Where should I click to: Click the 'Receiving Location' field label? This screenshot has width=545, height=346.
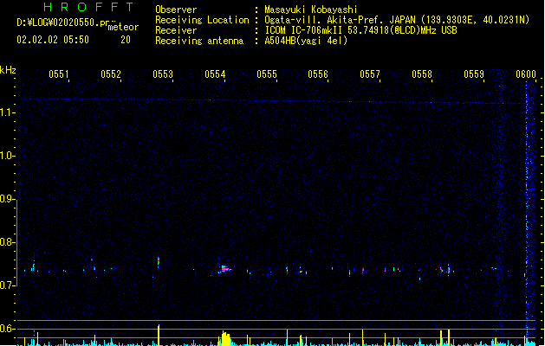(x=202, y=20)
